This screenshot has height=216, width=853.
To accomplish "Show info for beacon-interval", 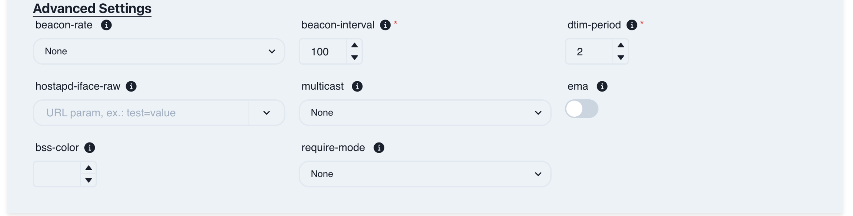I will point(385,25).
